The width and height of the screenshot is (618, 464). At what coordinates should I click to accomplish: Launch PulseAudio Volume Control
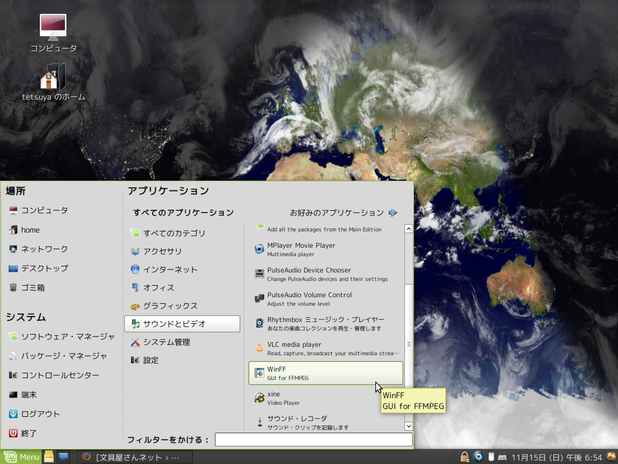point(326,299)
